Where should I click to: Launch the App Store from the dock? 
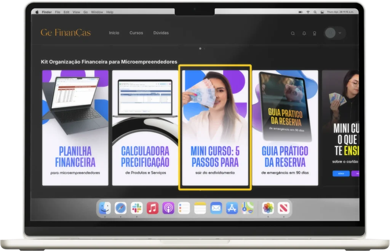pos(232,208)
